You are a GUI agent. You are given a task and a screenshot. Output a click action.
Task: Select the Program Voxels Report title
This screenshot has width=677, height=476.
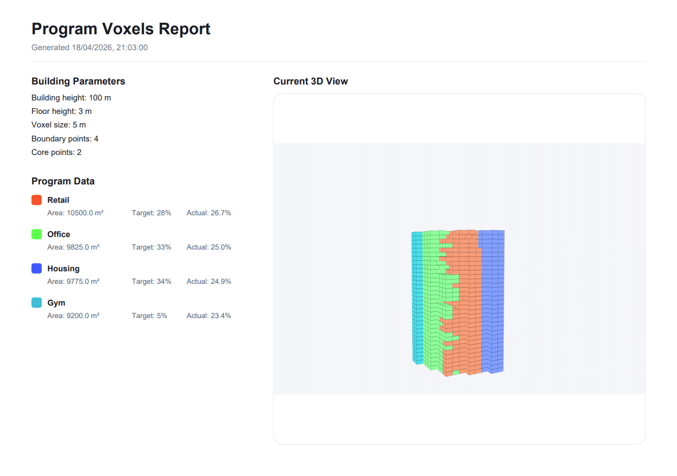121,29
